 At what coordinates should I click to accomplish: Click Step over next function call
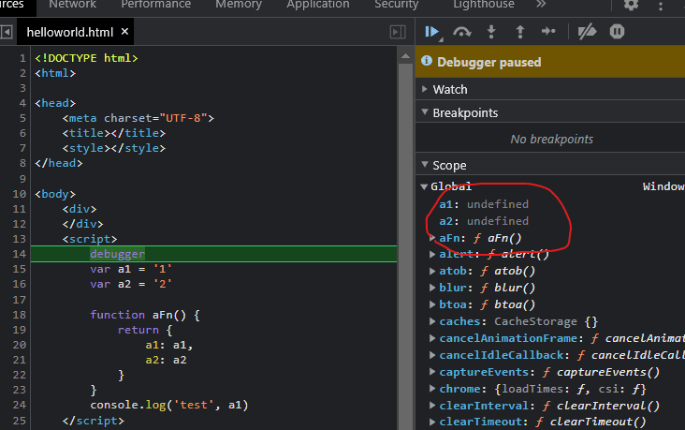pyautogui.click(x=461, y=32)
